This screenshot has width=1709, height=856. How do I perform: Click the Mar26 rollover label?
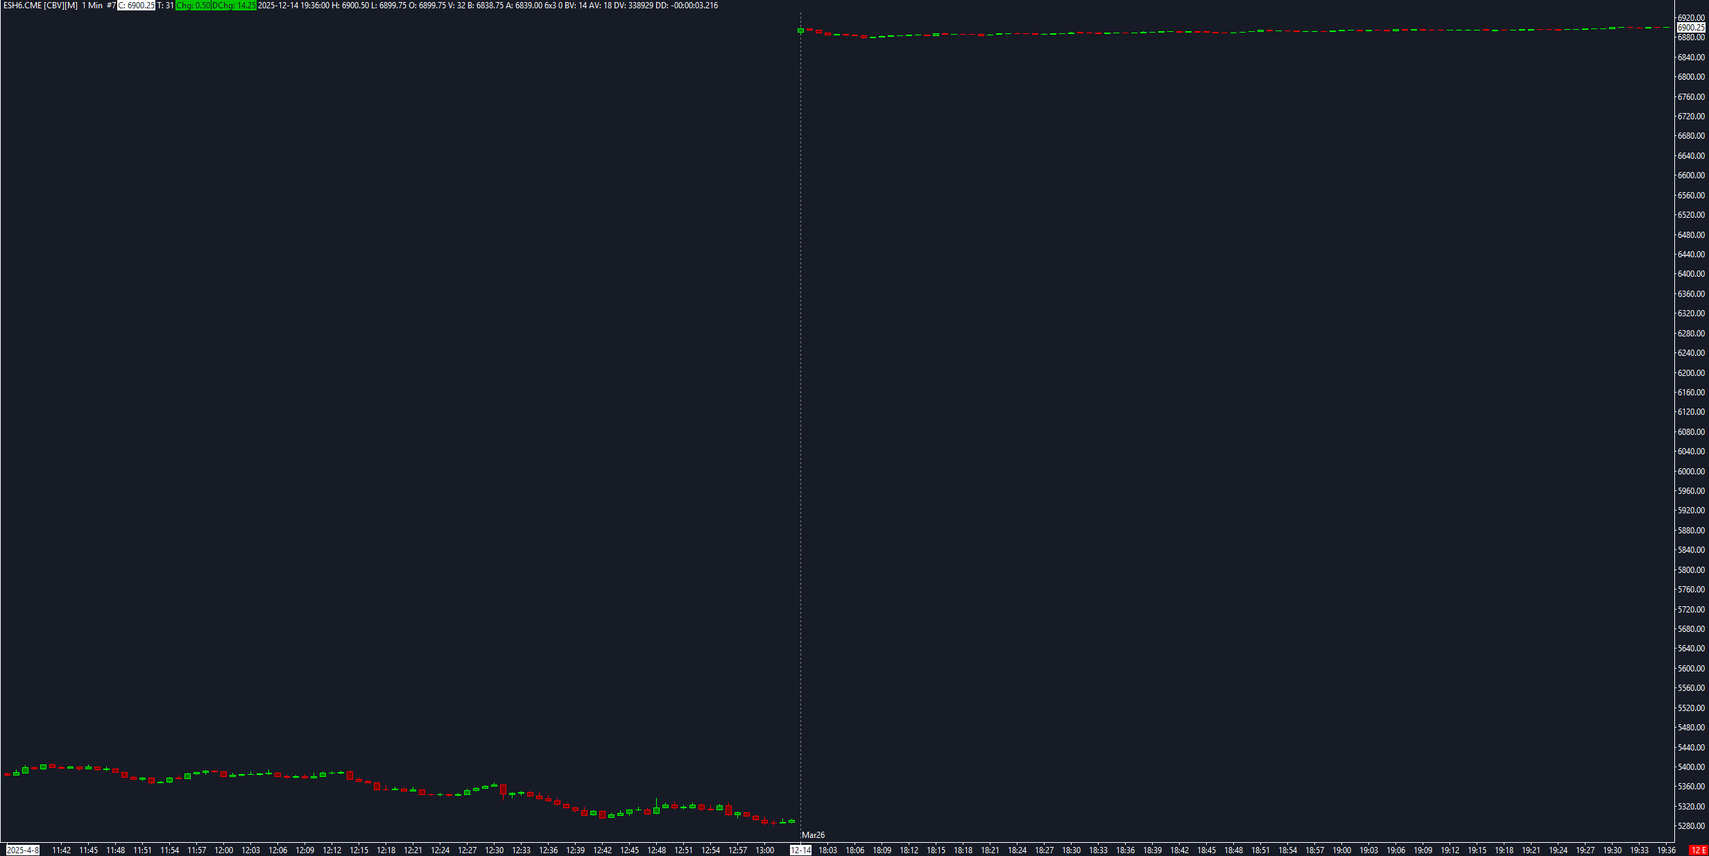813,835
